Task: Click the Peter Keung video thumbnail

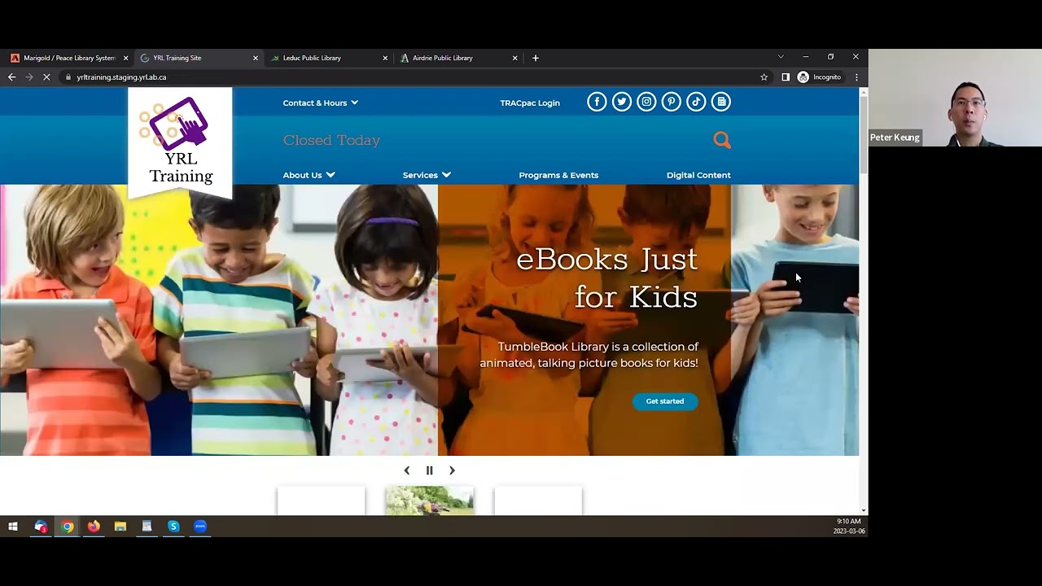Action: 955,98
